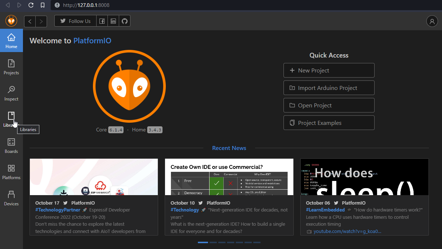
Task: Click Twitter icon on October 17 post
Action: point(65,203)
